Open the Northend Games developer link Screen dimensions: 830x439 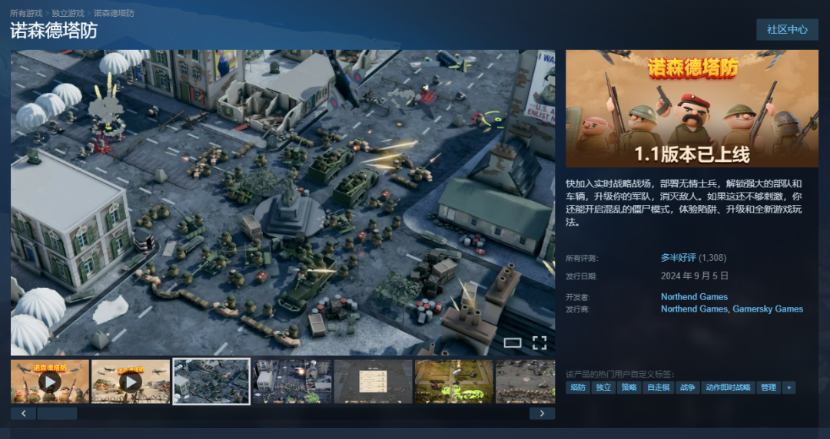(694, 297)
